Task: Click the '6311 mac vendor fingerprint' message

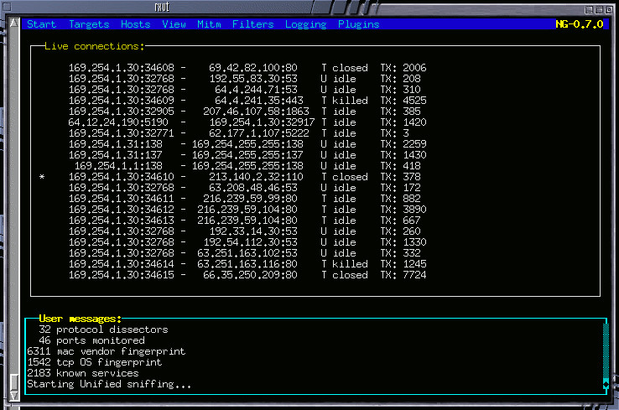Action: tap(107, 351)
